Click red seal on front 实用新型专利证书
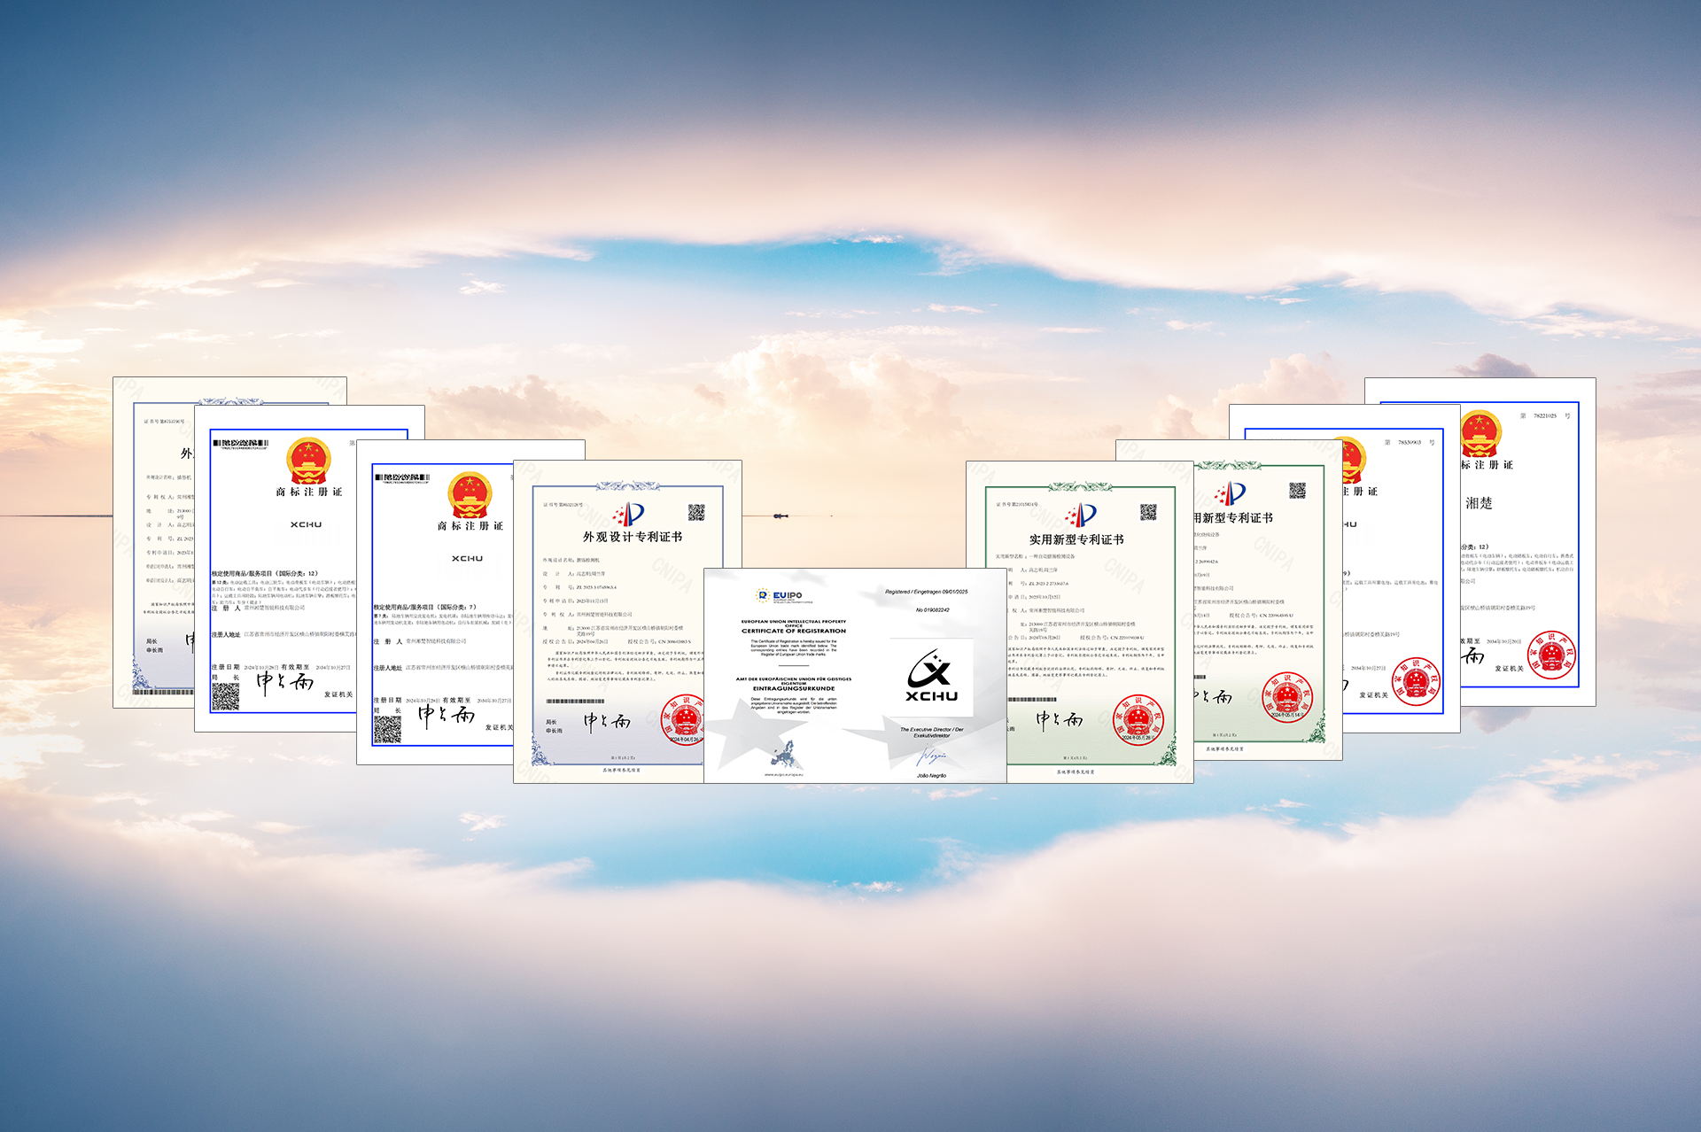1701x1132 pixels. 1137,719
